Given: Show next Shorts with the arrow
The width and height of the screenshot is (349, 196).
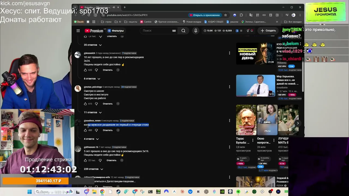Looking at the screenshot, I should (298, 123).
